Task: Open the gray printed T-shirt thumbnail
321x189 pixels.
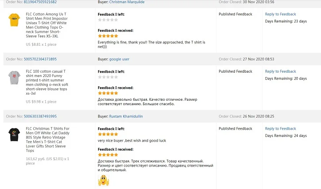Action: click(x=14, y=77)
